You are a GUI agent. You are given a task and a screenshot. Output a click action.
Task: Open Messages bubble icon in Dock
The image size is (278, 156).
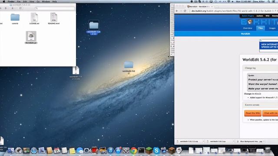[80, 150]
